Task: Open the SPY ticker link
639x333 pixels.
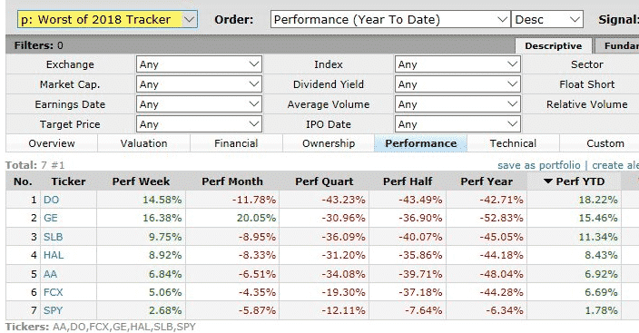Action: [53, 310]
